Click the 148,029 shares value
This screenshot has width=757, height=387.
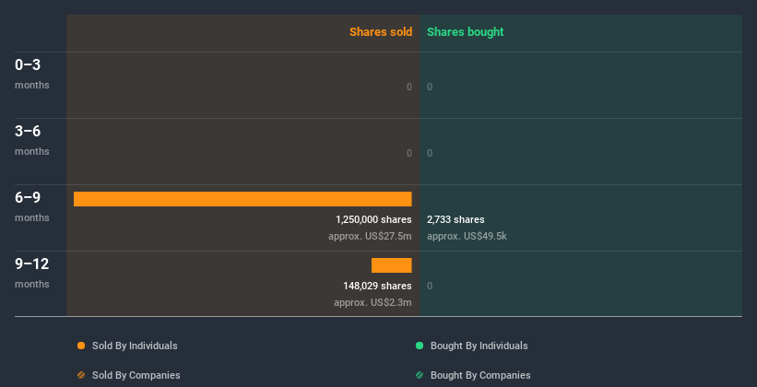point(377,287)
